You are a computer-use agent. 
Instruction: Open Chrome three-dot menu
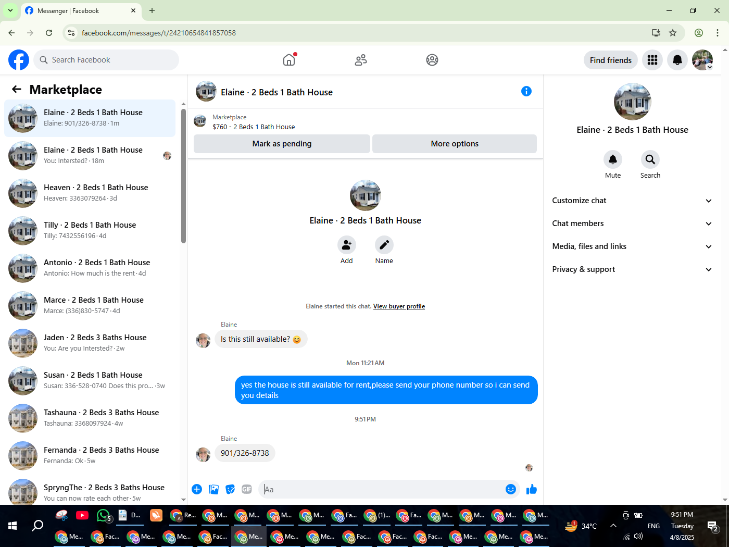718,33
